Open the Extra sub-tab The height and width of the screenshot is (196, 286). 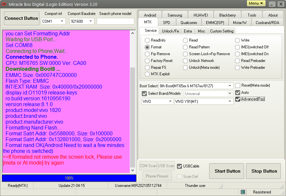[188, 31]
